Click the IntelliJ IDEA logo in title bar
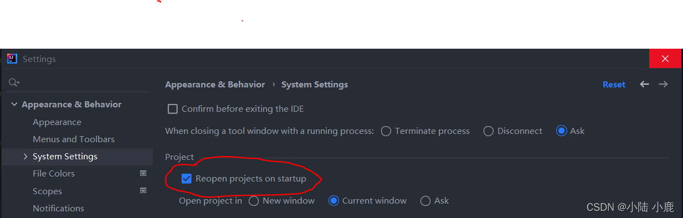 click(x=12, y=59)
